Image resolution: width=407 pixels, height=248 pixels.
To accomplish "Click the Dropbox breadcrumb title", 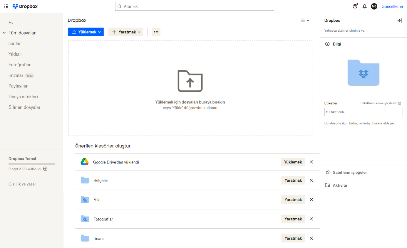I will [x=77, y=20].
